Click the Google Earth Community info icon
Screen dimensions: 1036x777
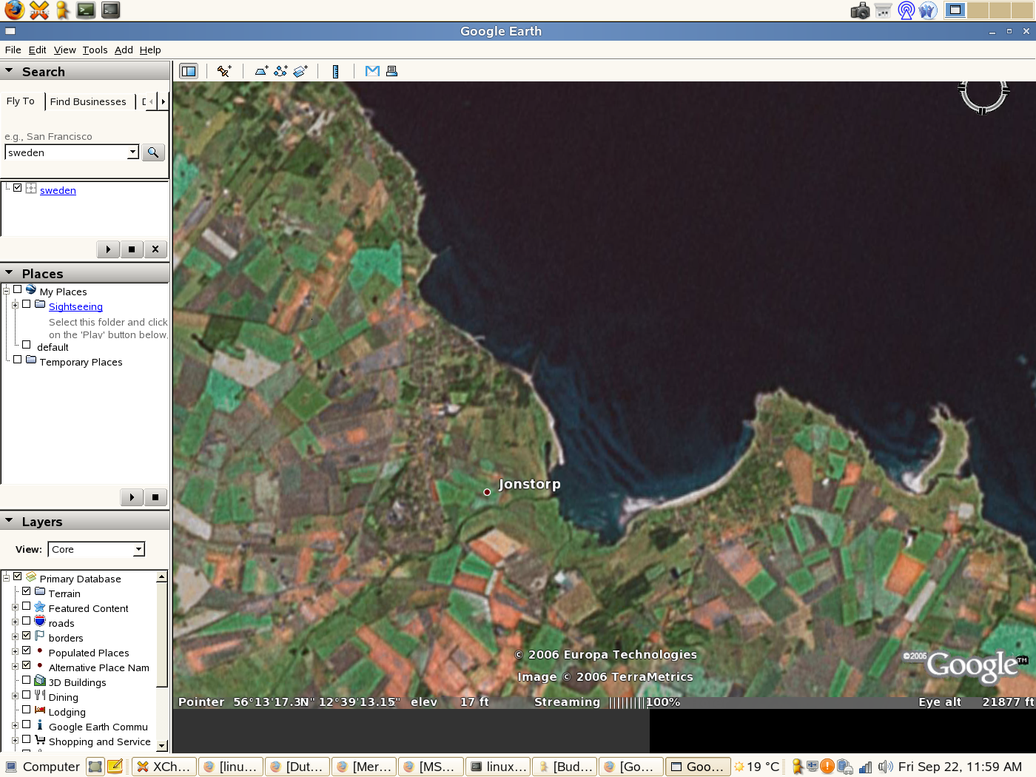40,725
